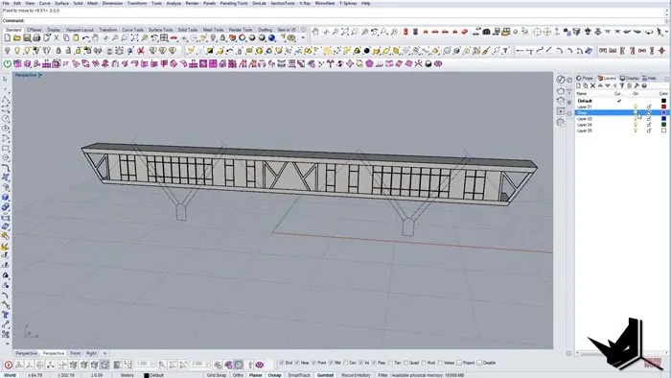This screenshot has height=378, width=671.
Task: Click the Default layer black color swatch
Action: click(663, 101)
